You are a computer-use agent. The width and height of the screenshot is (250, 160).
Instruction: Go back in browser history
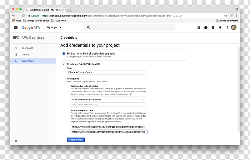click(x=13, y=16)
